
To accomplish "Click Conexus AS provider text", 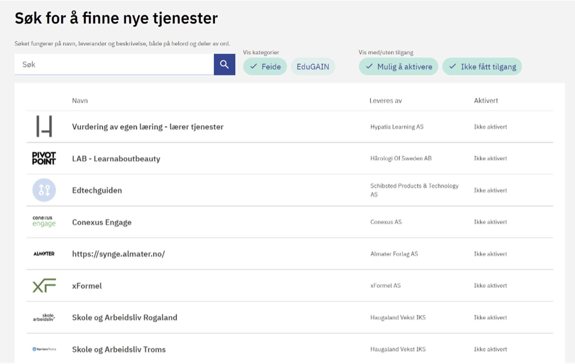I will click(x=386, y=222).
